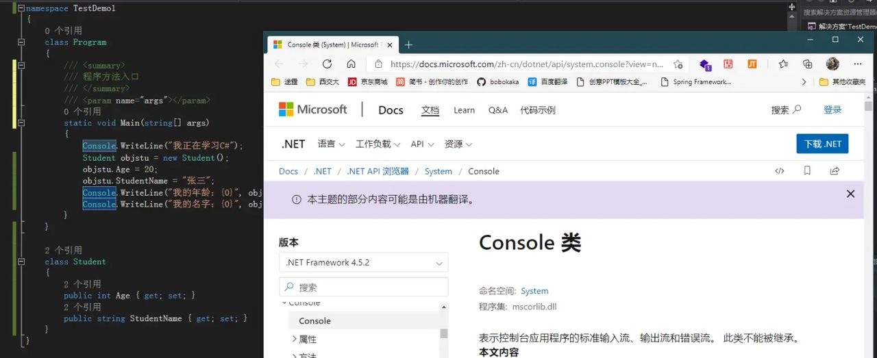Image resolution: width=877 pixels, height=358 pixels.
Task: Open the 西交大 bookmarks folder
Action: 322,82
